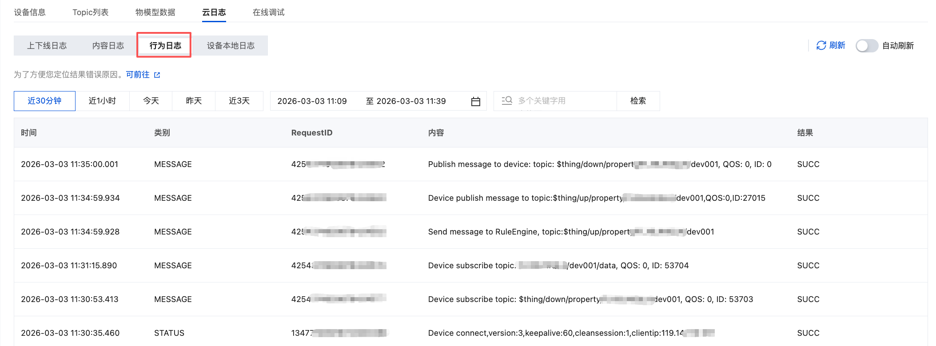Click the 检索 search button
Image resolution: width=936 pixels, height=346 pixels.
[638, 101]
